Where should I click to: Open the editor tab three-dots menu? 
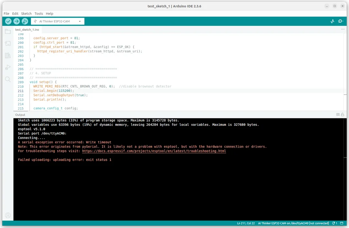pos(343,29)
